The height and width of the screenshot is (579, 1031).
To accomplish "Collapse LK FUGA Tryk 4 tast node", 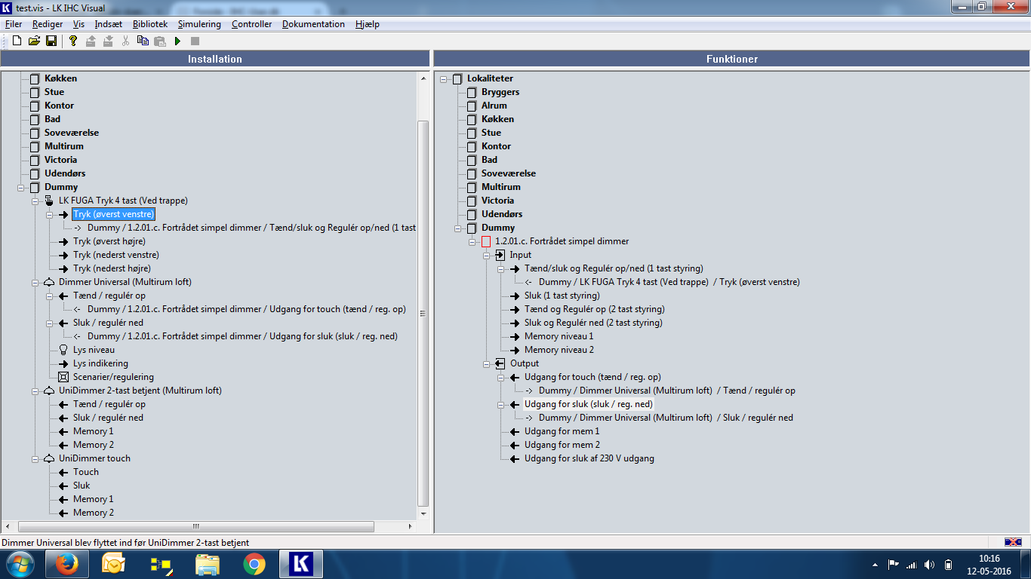I will click(35, 201).
